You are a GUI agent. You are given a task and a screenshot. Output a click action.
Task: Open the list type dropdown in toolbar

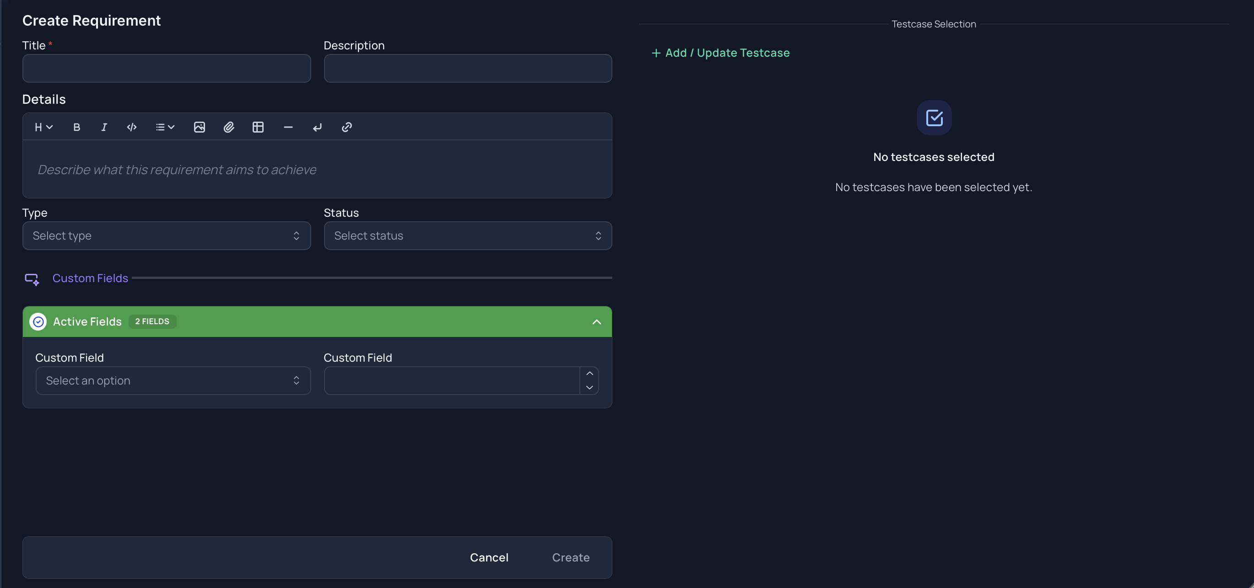165,127
